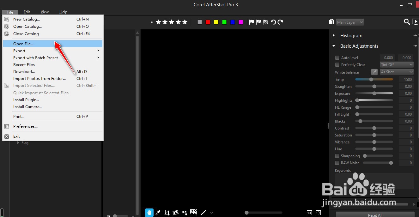Select the Pan hand tool
Viewport: 419px width, 217px height.
tap(149, 213)
